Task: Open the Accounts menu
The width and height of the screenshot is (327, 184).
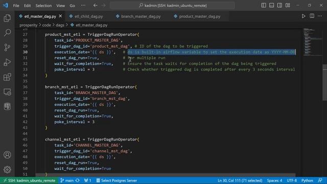Action: [x=7, y=155]
